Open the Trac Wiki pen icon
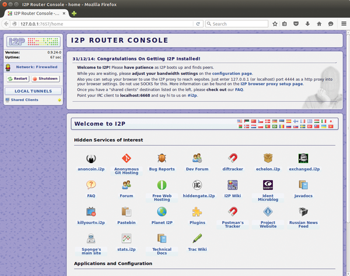 pyautogui.click(x=197, y=239)
